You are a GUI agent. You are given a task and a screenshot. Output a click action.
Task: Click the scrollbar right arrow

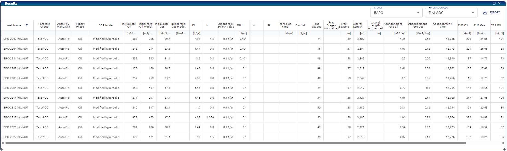(x=503, y=143)
